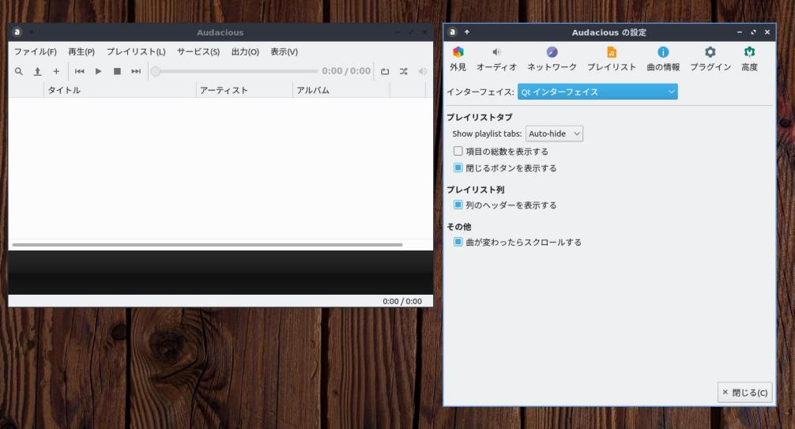Uncheck 閉じるボタンを表示する option
Image resolution: width=795 pixels, height=429 pixels.
point(458,167)
